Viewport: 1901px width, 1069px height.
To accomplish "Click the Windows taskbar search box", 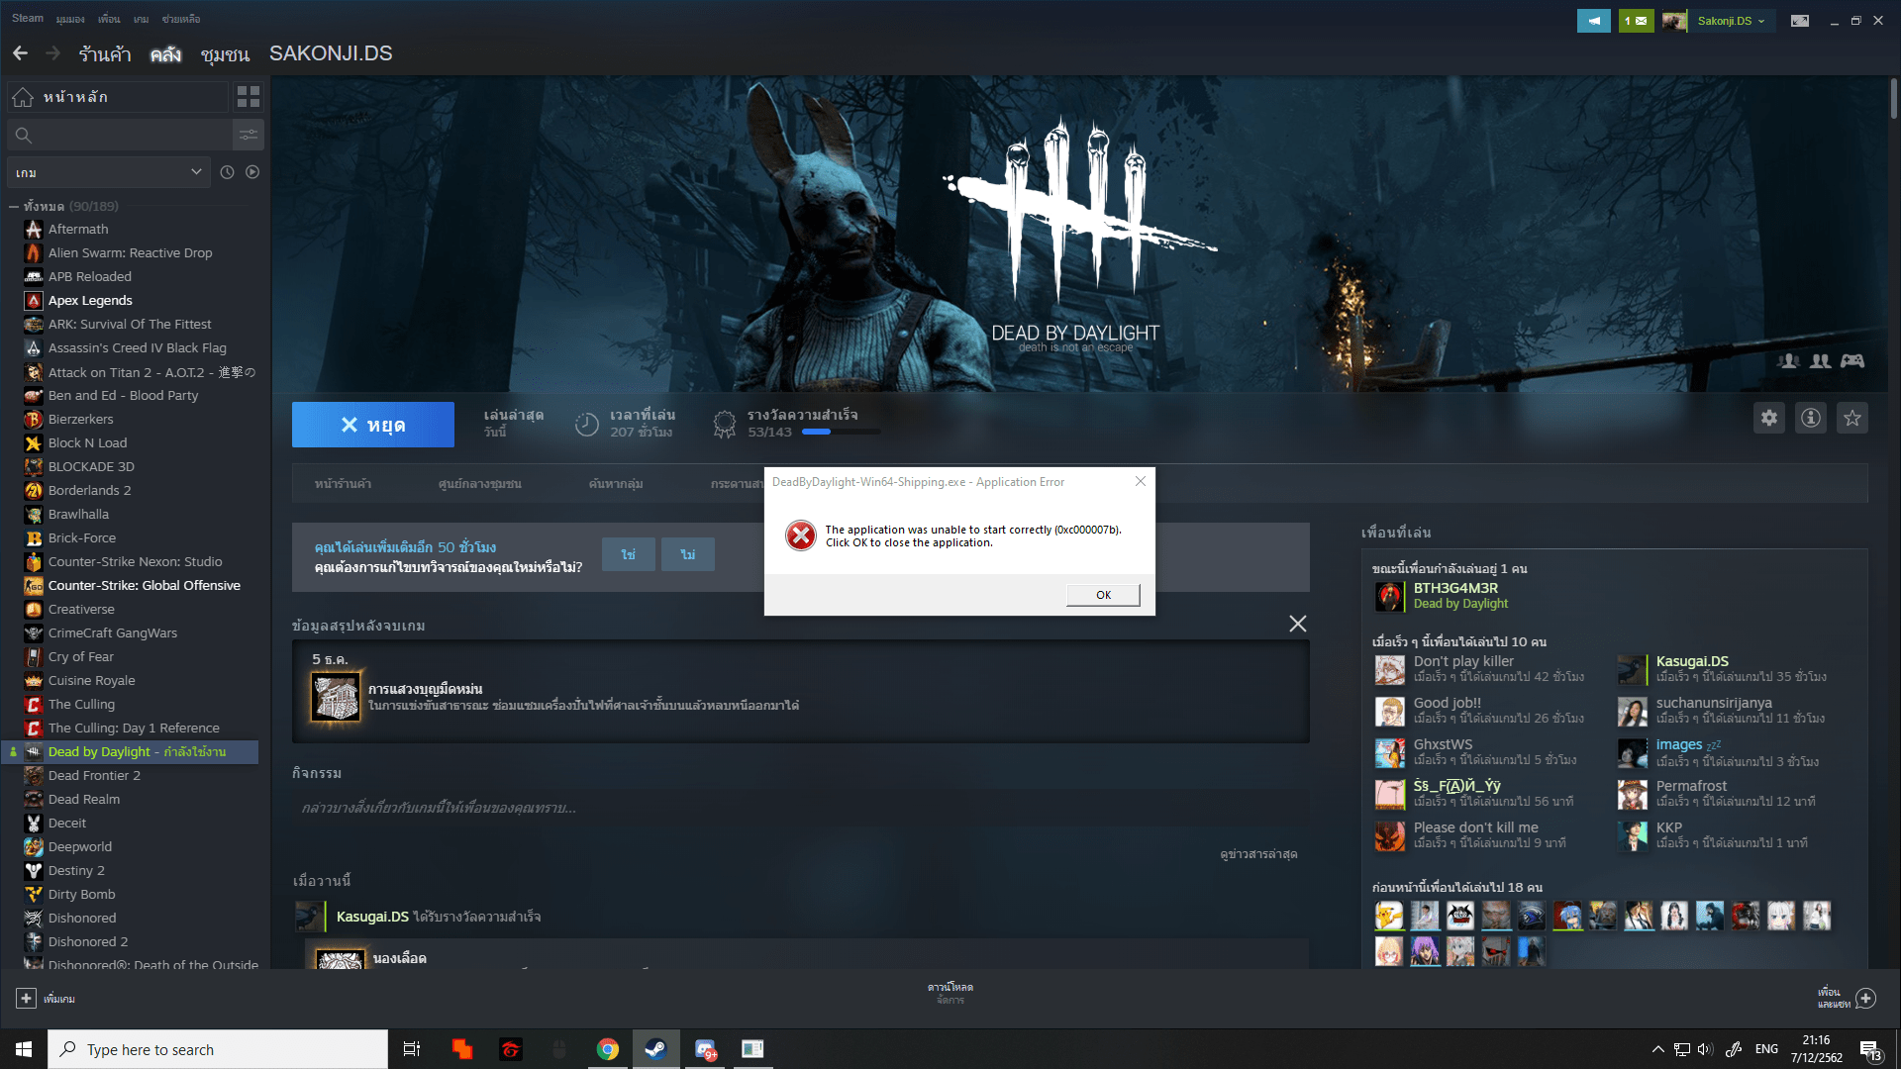I will point(218,1049).
